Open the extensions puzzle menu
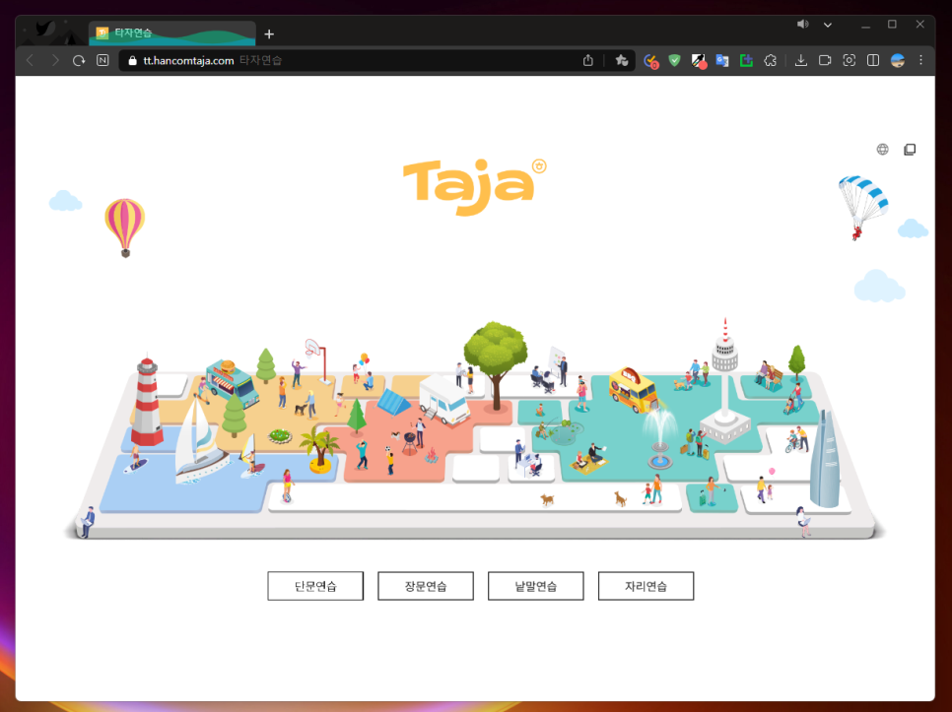This screenshot has width=952, height=712. tap(771, 60)
